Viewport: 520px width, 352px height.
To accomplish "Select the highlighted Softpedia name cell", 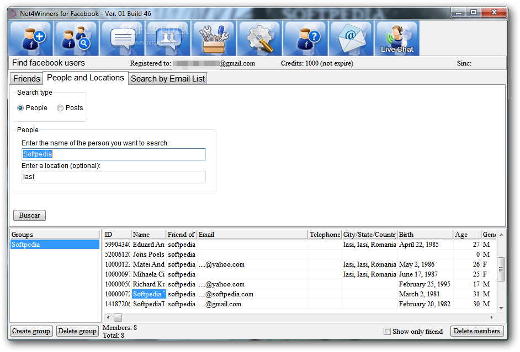I will [148, 294].
